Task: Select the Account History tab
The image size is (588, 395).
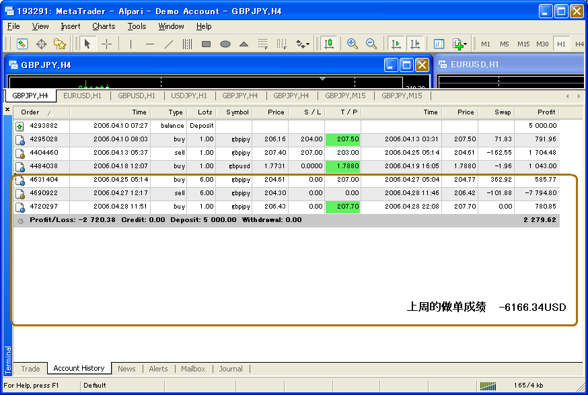Action: 79,368
